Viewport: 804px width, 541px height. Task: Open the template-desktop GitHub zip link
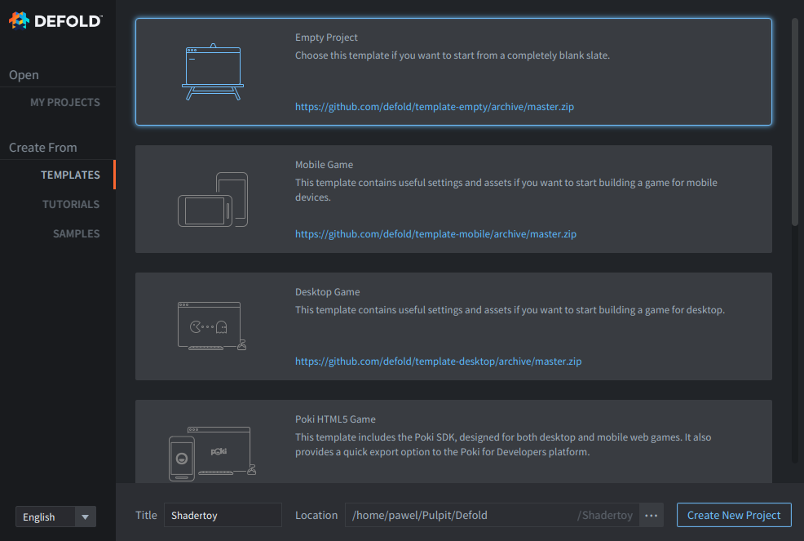click(x=438, y=361)
